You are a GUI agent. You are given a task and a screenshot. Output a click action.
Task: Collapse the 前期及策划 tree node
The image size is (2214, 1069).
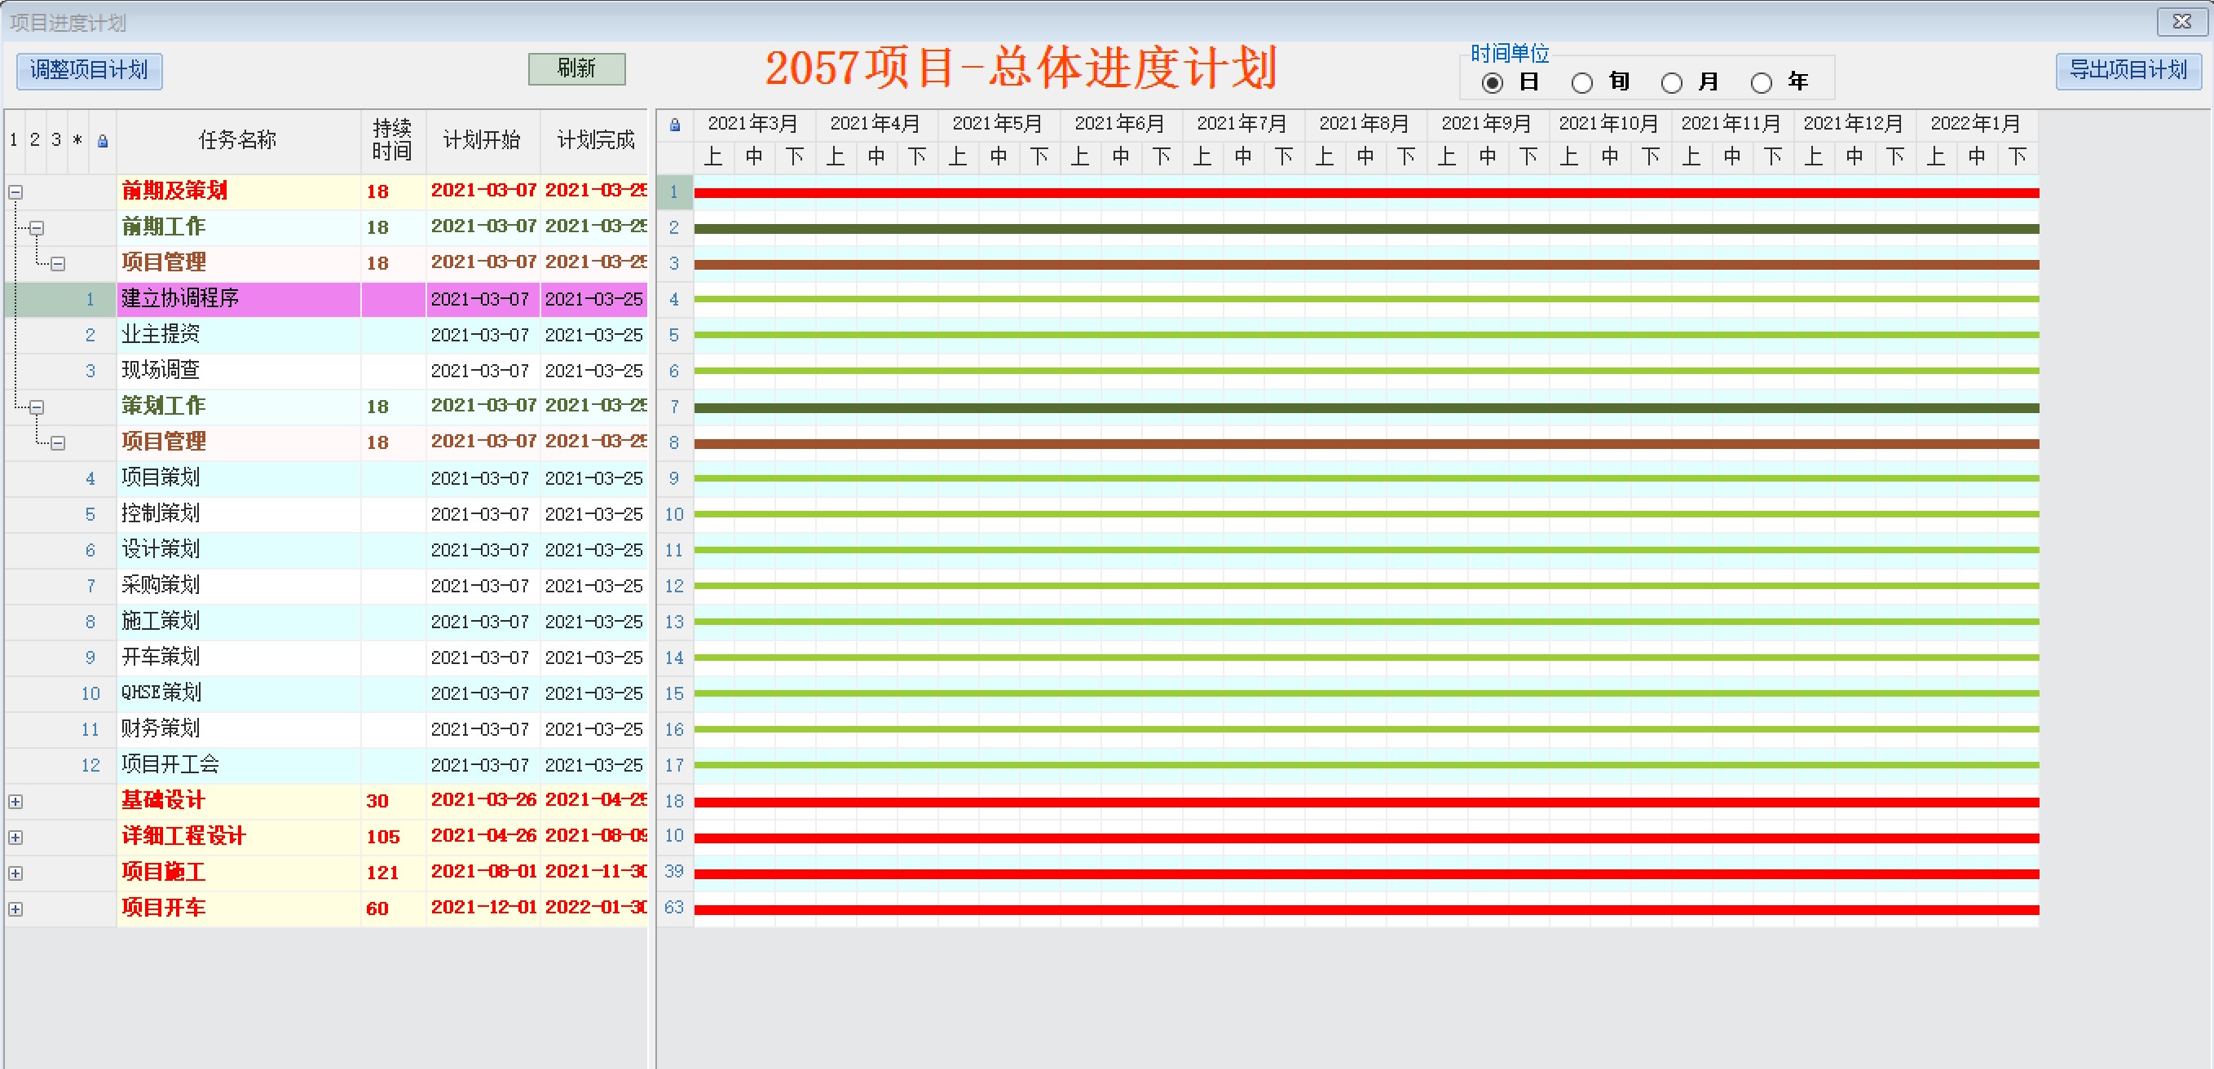(x=15, y=192)
